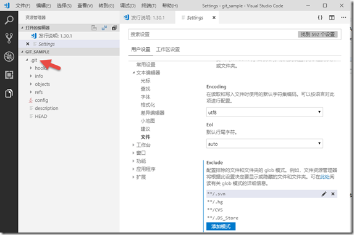This screenshot has width=354, height=235.
Task: Click the 搜索设置 search field
Action: click(x=213, y=35)
